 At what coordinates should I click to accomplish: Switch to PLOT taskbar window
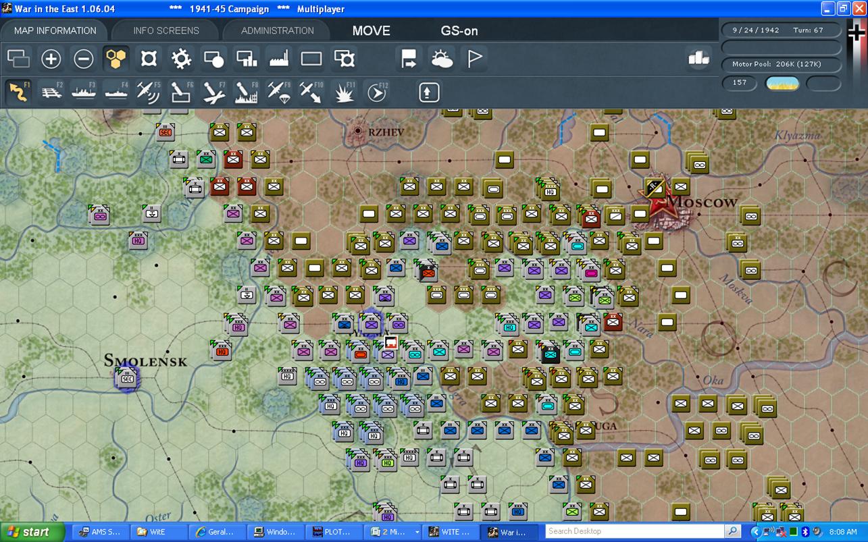(334, 532)
